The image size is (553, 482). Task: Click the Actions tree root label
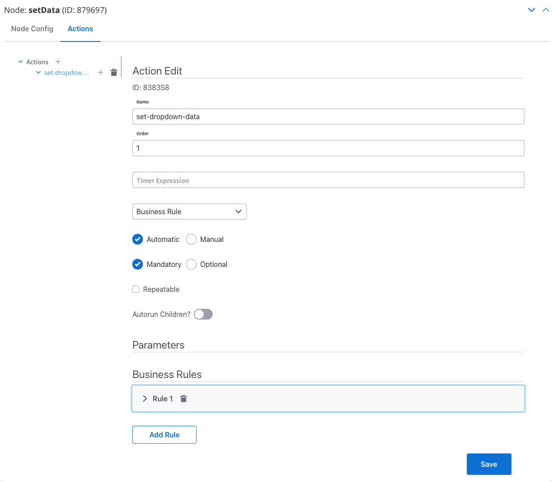coord(37,62)
